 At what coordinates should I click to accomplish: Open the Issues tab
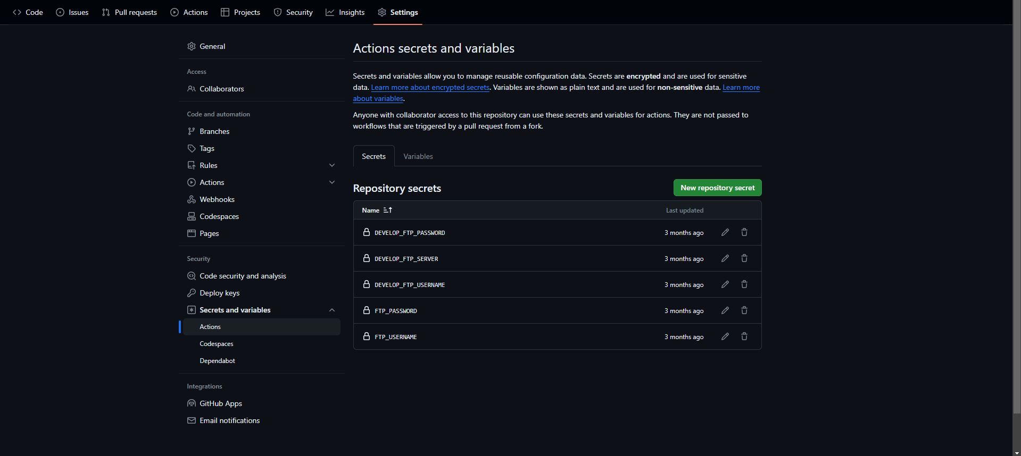point(72,12)
